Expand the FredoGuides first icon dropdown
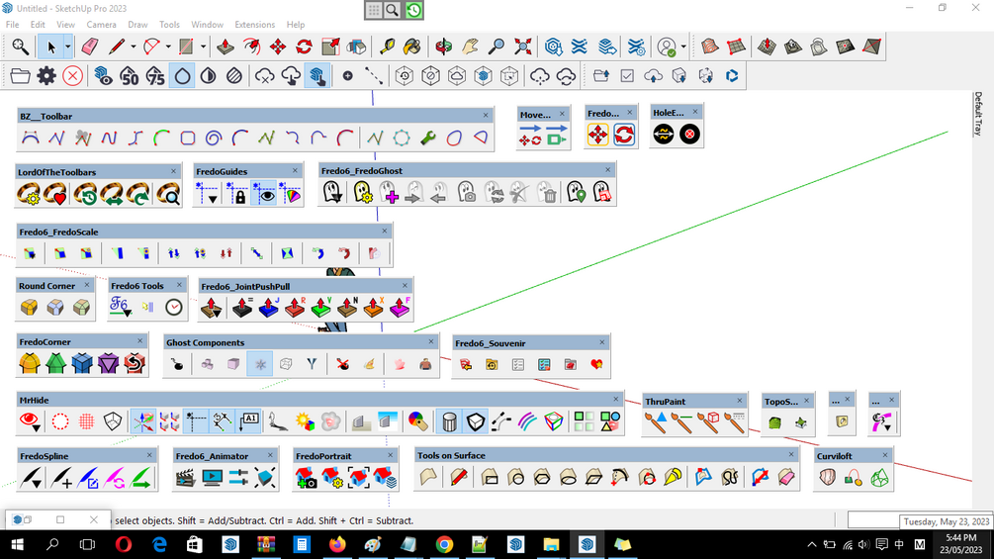Image resolution: width=994 pixels, height=559 pixels. [x=213, y=199]
